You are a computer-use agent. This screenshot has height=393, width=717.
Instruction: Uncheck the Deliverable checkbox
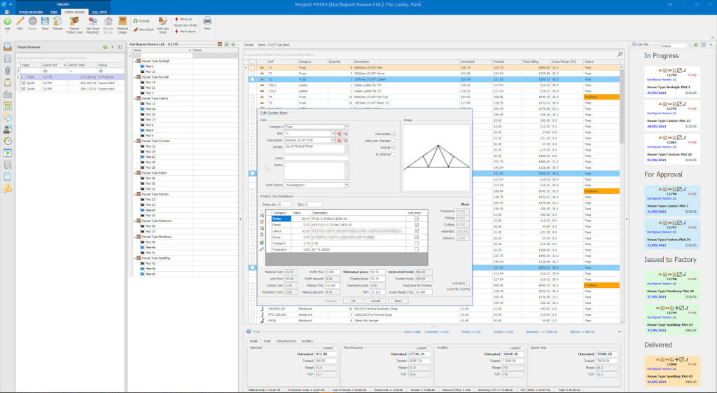click(394, 133)
